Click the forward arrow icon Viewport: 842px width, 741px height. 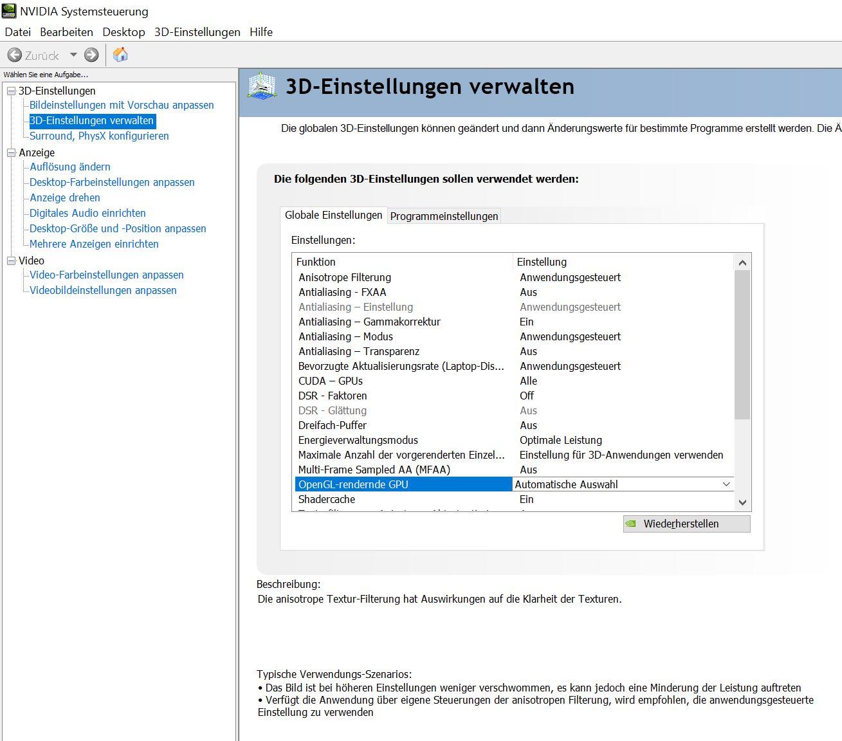[x=91, y=55]
